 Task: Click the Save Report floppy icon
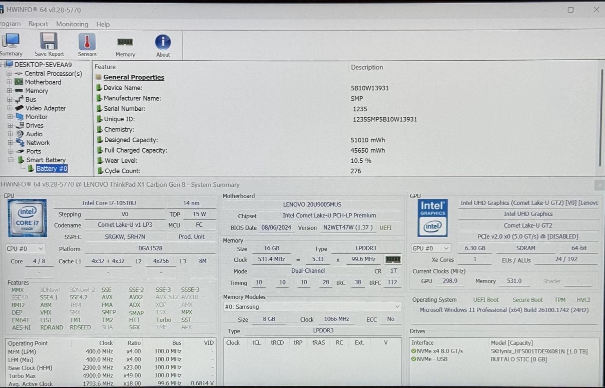click(49, 41)
